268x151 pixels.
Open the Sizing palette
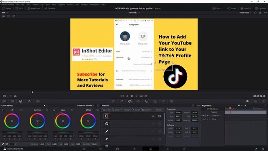(x=163, y=101)
